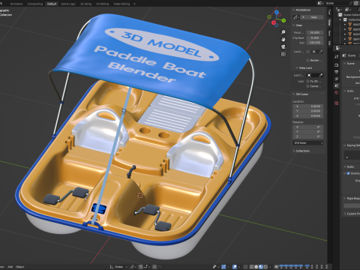This screenshot has height=270, width=360.
Task: Enable Lock To 3D Cursor checkbox
Action: (307, 81)
